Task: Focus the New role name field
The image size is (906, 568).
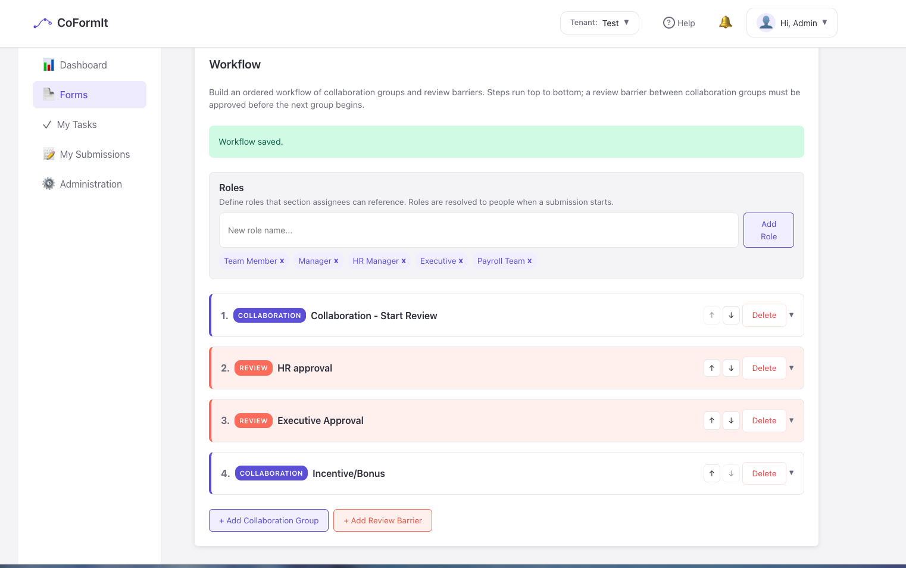Action: coord(479,230)
